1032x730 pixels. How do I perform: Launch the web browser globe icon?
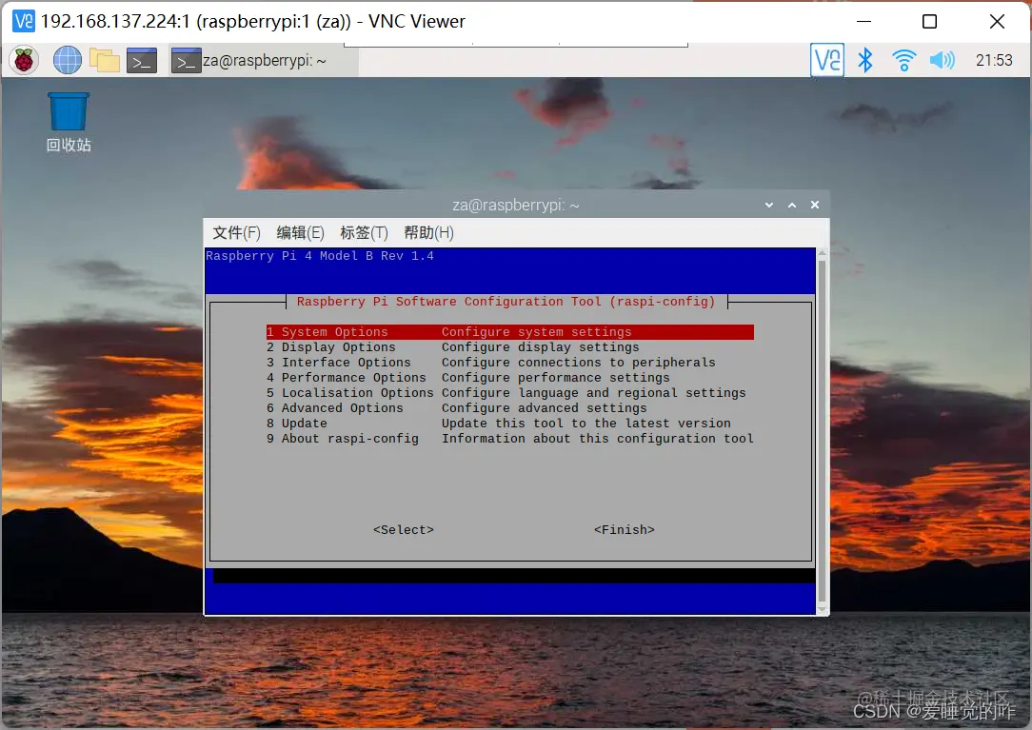[x=68, y=61]
